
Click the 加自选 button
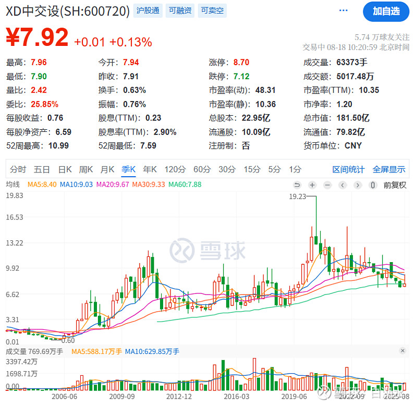pos(386,11)
